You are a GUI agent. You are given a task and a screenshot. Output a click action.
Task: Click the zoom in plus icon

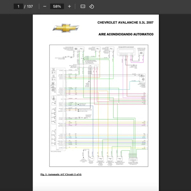coord(69,6)
